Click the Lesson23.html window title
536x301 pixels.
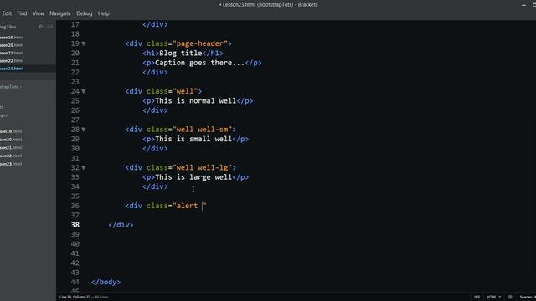[x=268, y=4]
